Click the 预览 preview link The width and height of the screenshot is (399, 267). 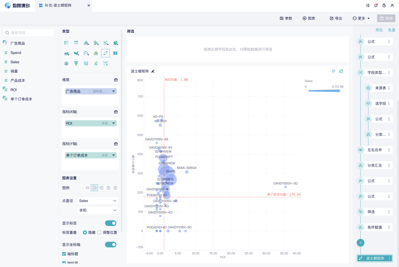(x=379, y=30)
